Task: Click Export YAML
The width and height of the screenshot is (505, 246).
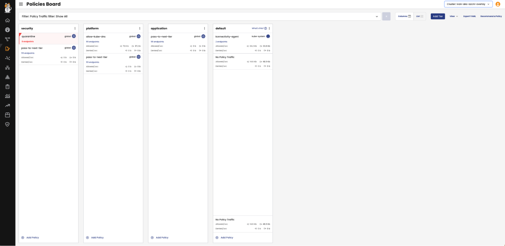Action: pyautogui.click(x=469, y=16)
